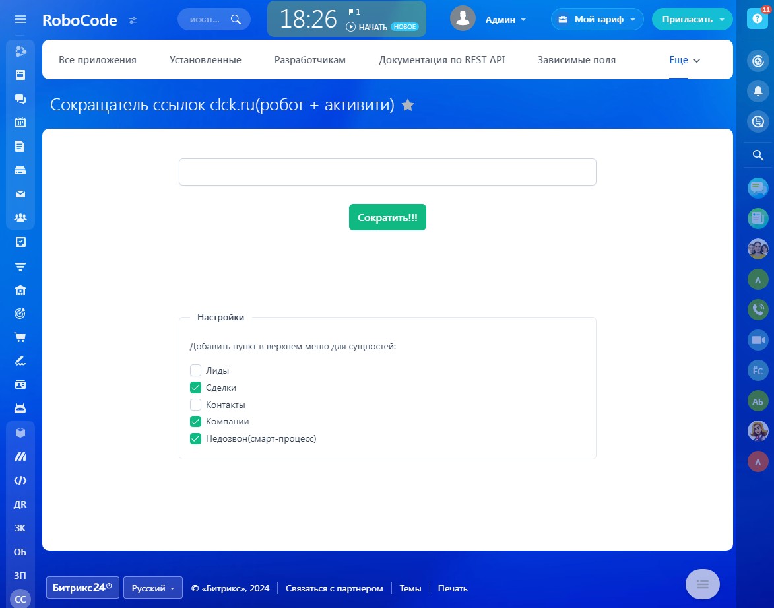Open Зависимые поля tab
The width and height of the screenshot is (774, 608).
[x=577, y=60]
